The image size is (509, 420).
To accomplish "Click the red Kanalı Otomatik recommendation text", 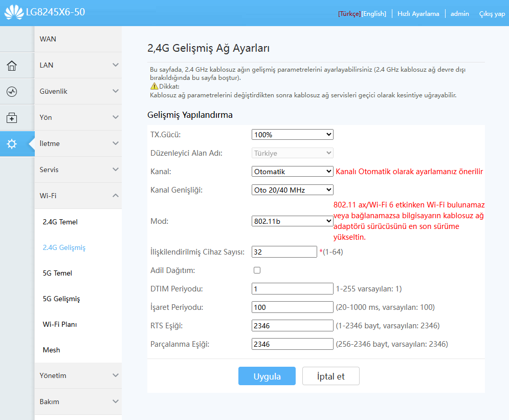I will [409, 172].
